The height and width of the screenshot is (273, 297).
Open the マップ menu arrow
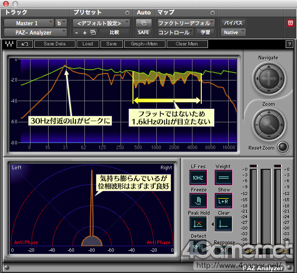tap(213, 13)
